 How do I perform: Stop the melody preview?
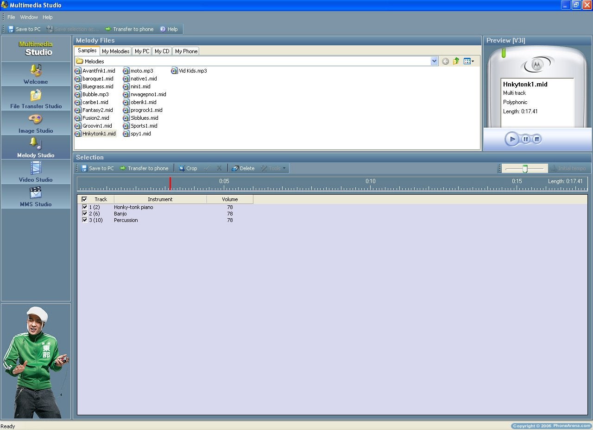tap(537, 139)
